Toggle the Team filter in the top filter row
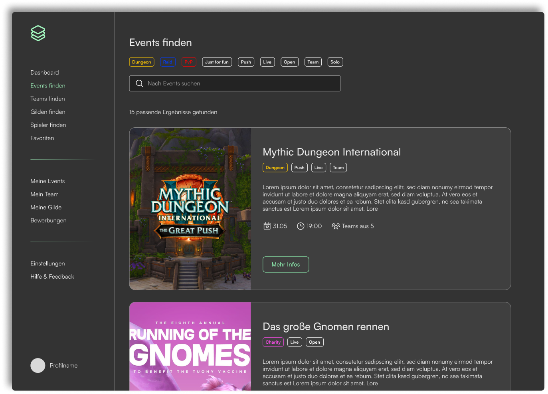The height and width of the screenshot is (394, 548). (x=313, y=62)
